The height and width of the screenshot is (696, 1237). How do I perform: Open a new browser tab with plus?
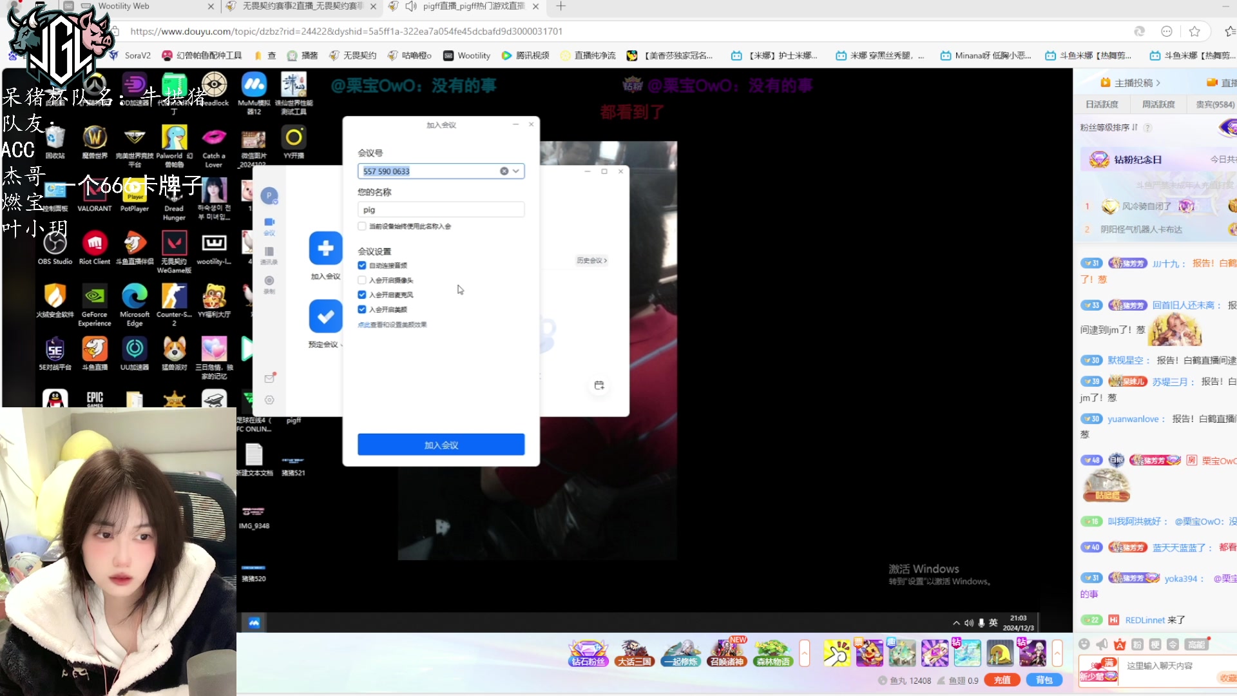(561, 6)
